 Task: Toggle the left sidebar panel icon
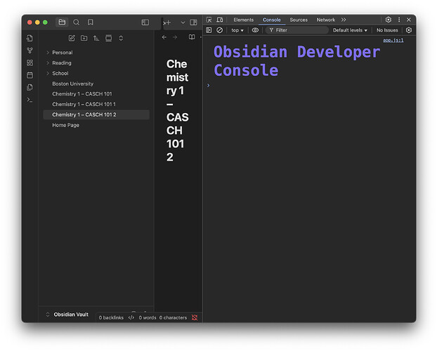click(x=145, y=22)
